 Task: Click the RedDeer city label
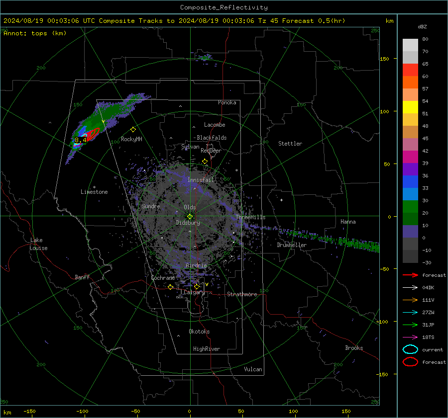click(211, 151)
